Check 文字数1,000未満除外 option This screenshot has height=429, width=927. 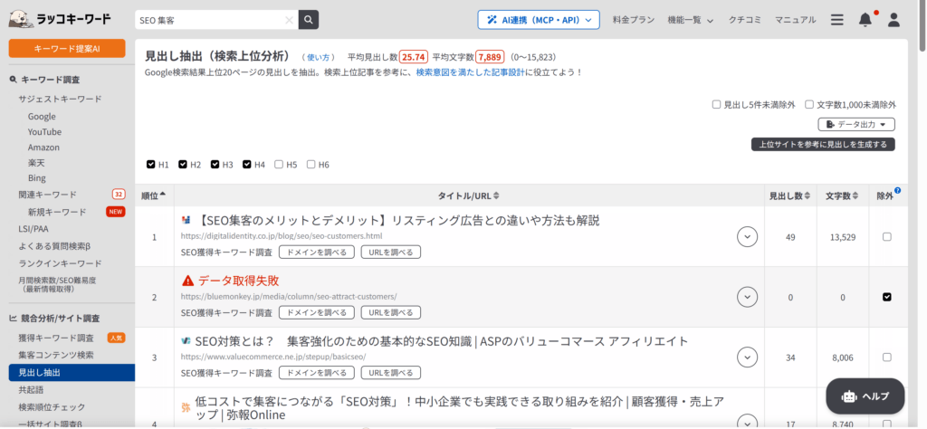point(809,105)
